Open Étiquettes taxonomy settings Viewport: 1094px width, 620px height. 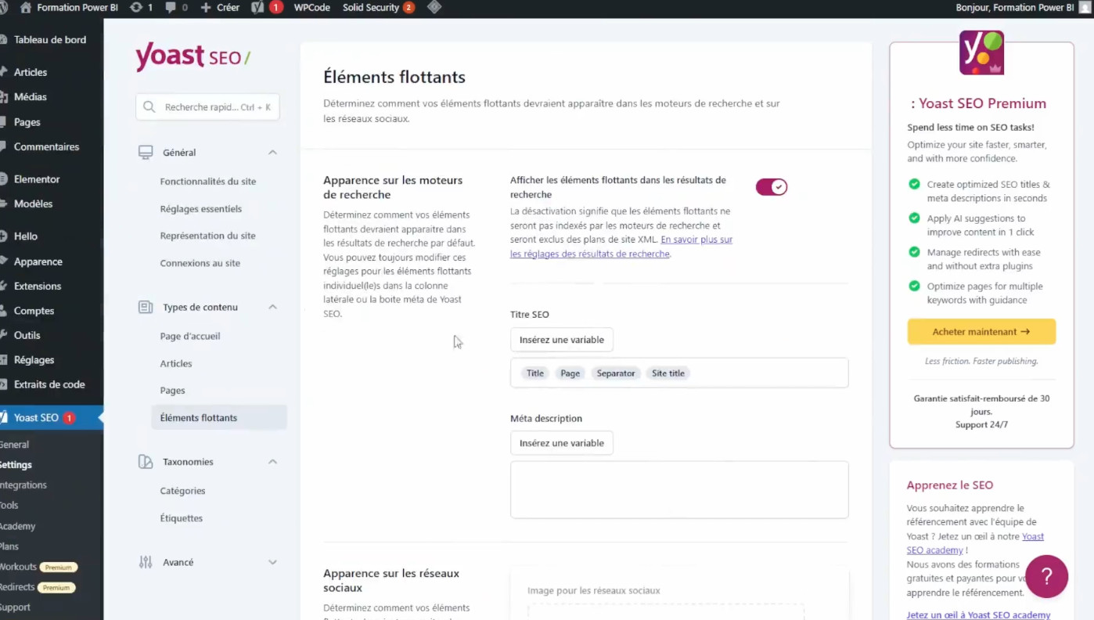coord(182,518)
